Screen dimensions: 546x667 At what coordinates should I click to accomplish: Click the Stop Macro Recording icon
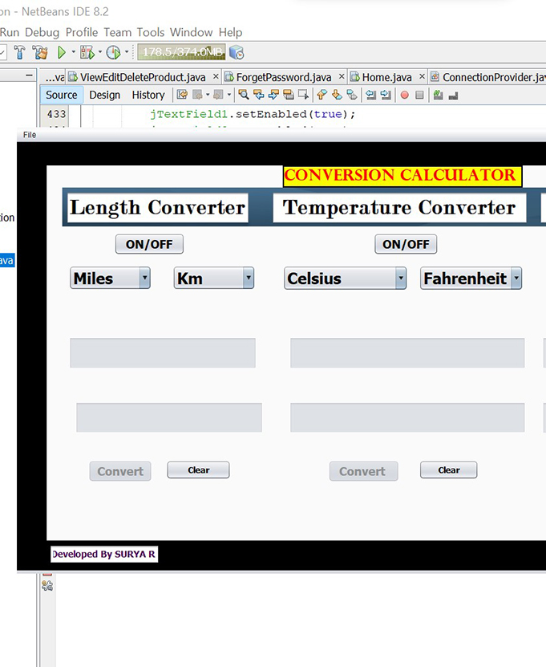(419, 95)
